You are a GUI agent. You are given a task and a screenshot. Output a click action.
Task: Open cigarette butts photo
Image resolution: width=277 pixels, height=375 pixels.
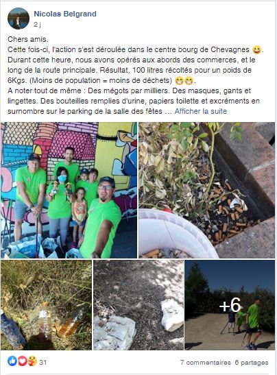coord(206,190)
